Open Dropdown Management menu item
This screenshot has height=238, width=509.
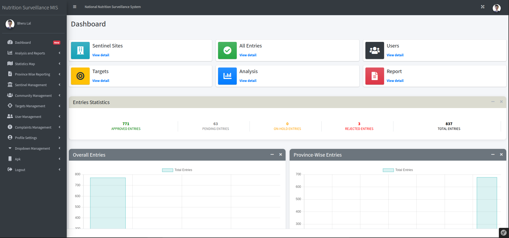pyautogui.click(x=34, y=148)
